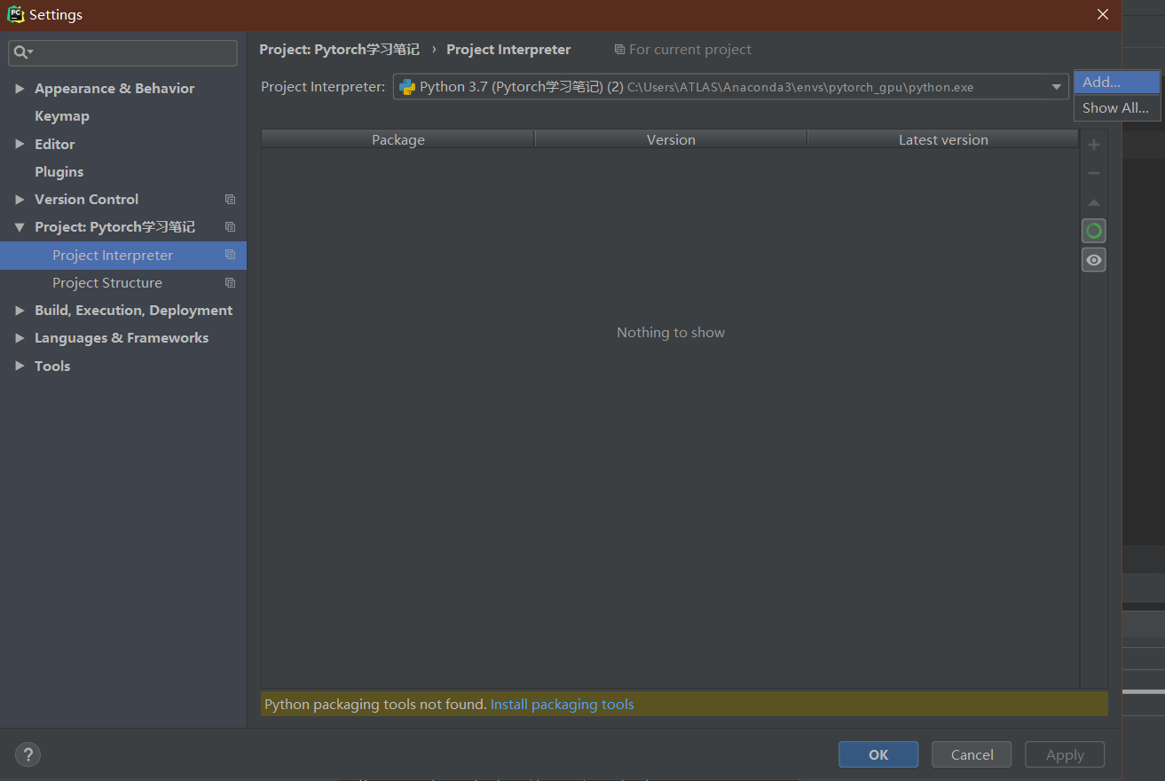Expand the Tools section
Screen dimensions: 1165x781
coord(20,366)
